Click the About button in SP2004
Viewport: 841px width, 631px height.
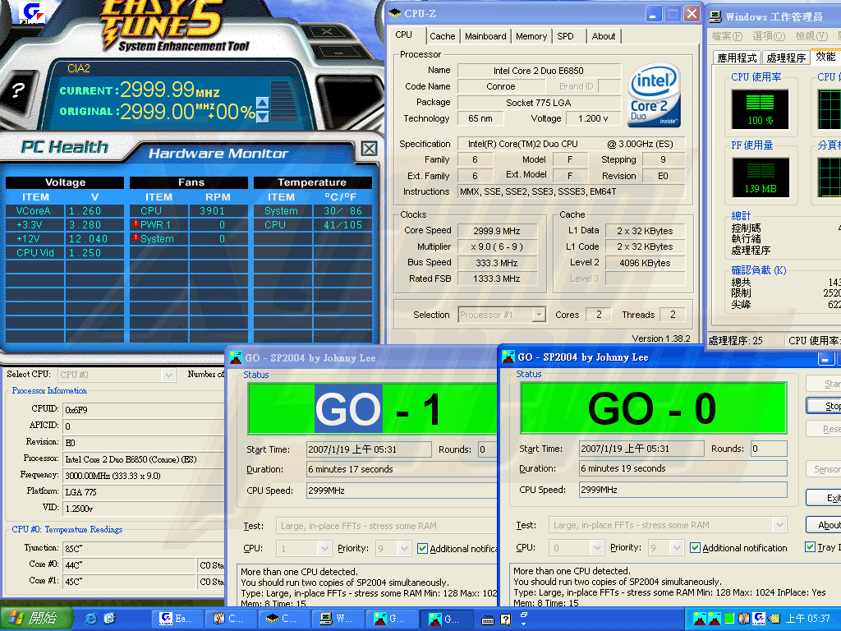(825, 525)
